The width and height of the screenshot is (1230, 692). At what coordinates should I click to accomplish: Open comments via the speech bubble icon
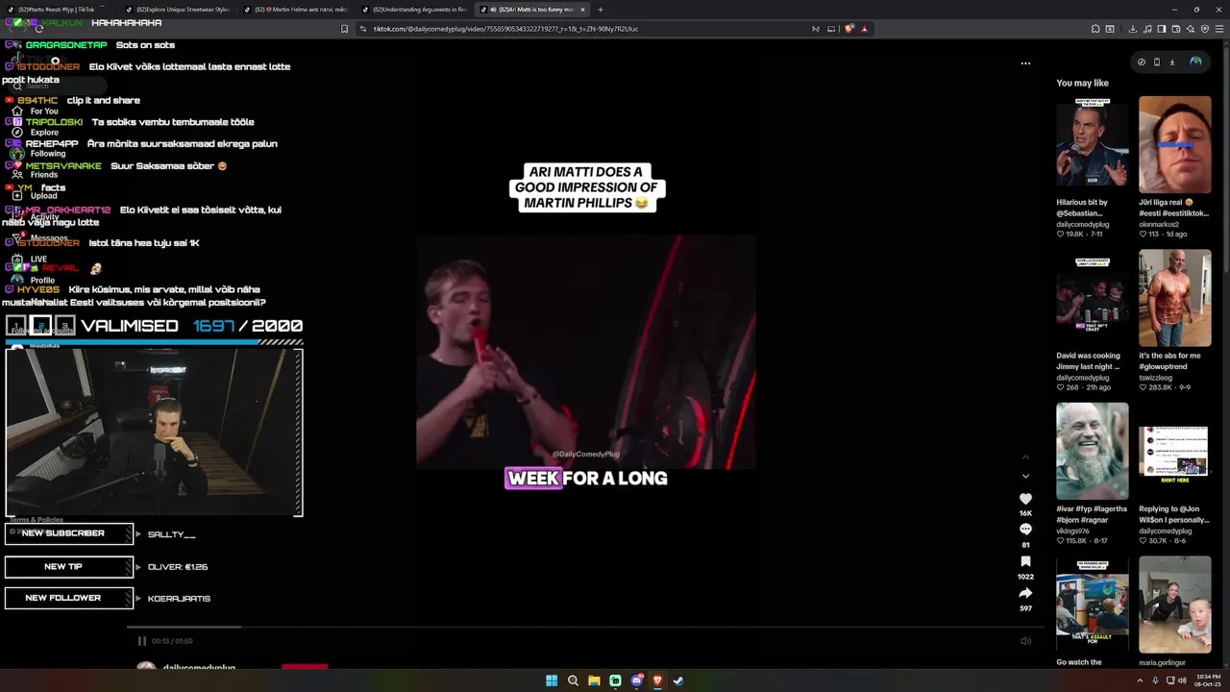click(x=1025, y=530)
